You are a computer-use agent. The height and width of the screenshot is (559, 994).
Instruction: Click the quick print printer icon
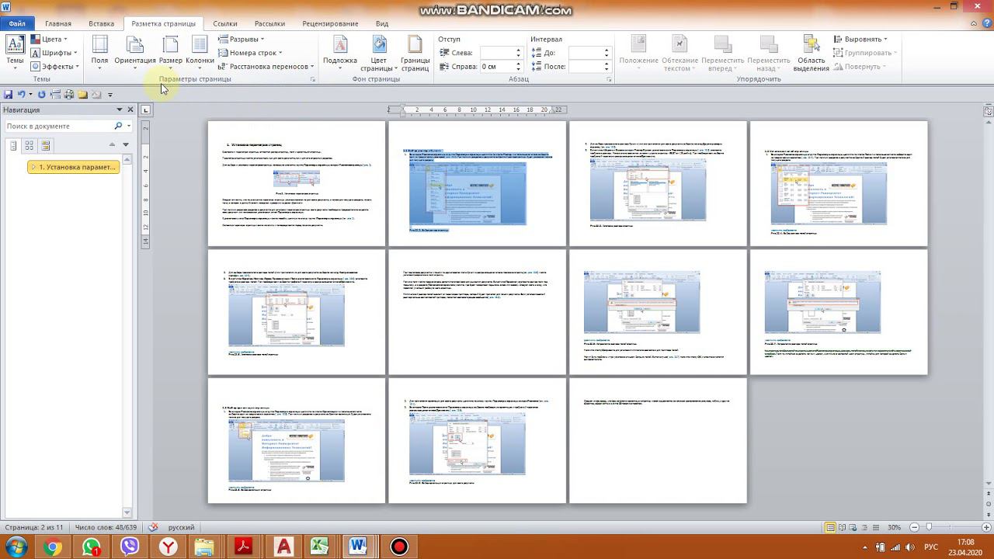coord(68,95)
